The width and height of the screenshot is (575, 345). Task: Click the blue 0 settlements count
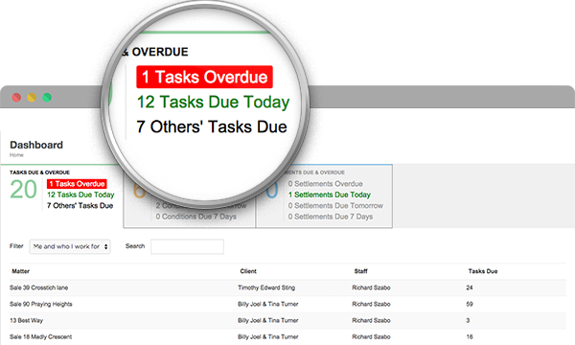coord(272,190)
